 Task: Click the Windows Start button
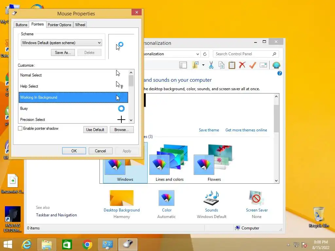click(8, 244)
